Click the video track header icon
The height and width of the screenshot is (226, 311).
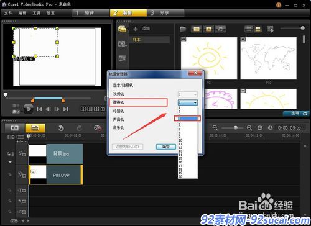click(x=22, y=154)
